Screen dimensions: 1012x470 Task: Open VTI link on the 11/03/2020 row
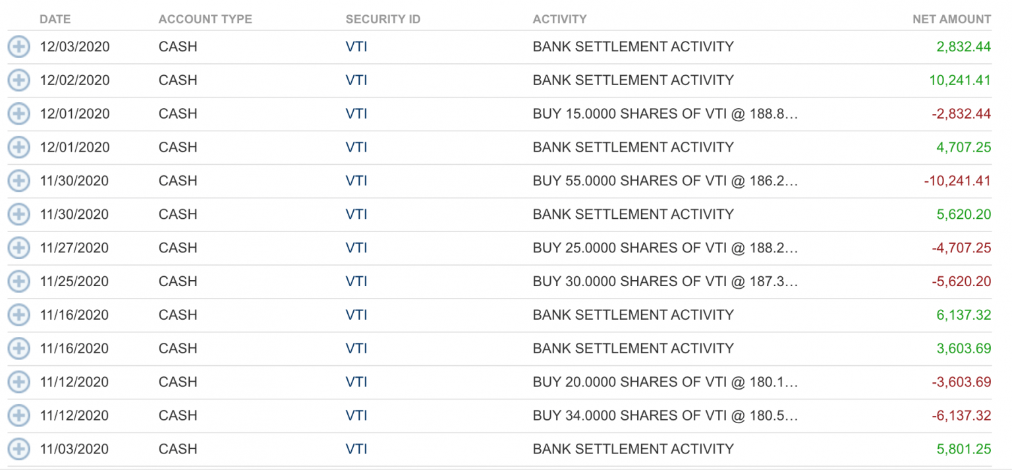(x=356, y=449)
